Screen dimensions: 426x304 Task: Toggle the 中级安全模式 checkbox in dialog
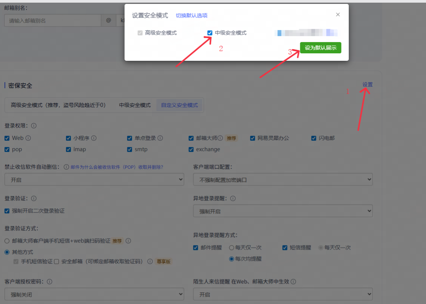(x=210, y=33)
